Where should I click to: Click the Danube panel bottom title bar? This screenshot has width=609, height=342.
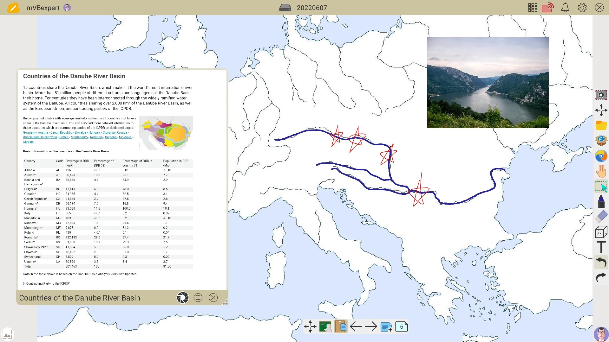(x=122, y=298)
